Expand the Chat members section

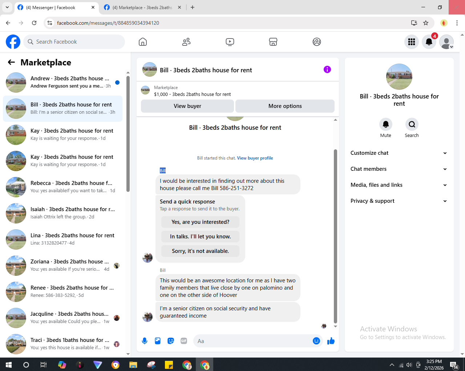(399, 169)
